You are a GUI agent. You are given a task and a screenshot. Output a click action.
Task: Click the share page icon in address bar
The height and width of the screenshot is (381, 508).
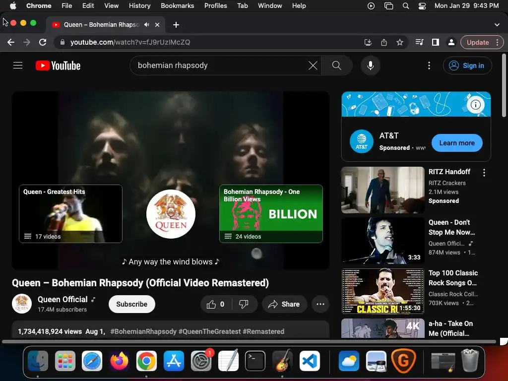point(384,42)
